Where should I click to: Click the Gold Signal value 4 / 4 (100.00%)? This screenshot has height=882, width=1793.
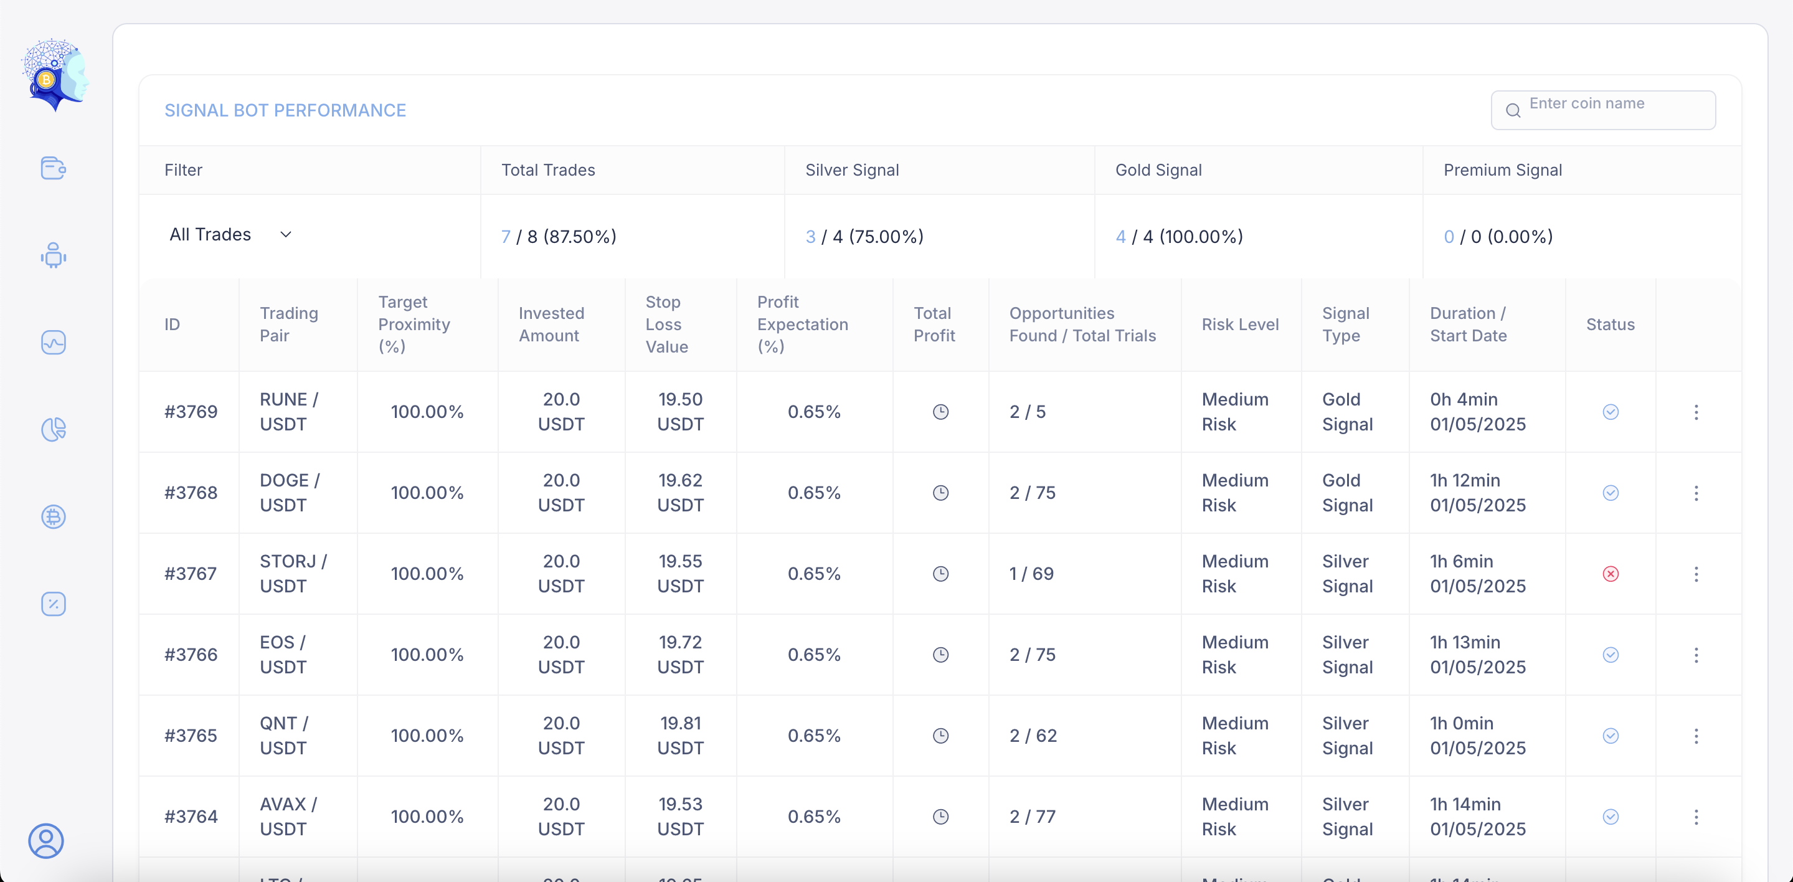point(1179,237)
